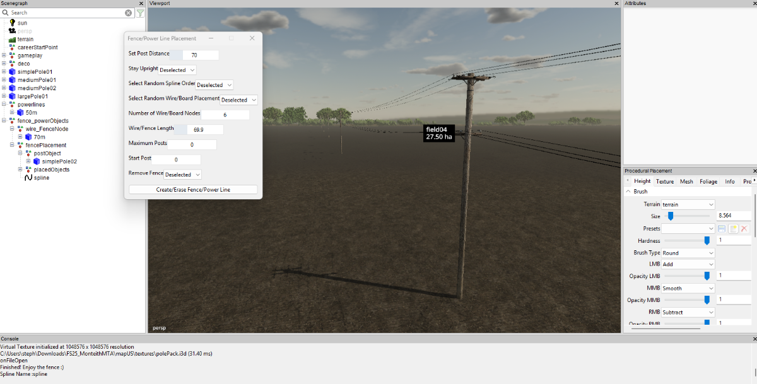Create a new brush preset
The width and height of the screenshot is (757, 384).
[734, 229]
